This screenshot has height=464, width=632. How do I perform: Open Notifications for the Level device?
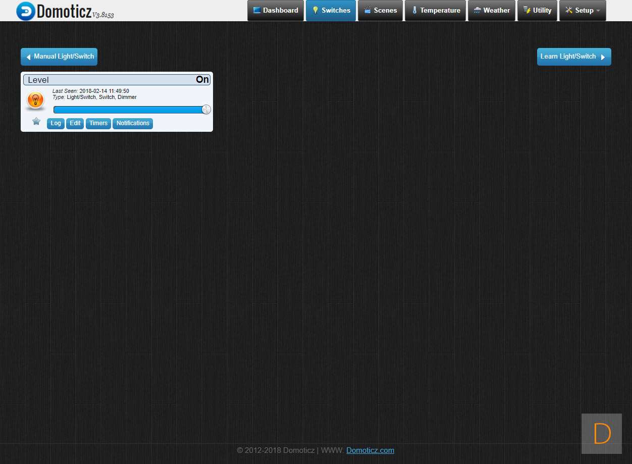click(133, 123)
